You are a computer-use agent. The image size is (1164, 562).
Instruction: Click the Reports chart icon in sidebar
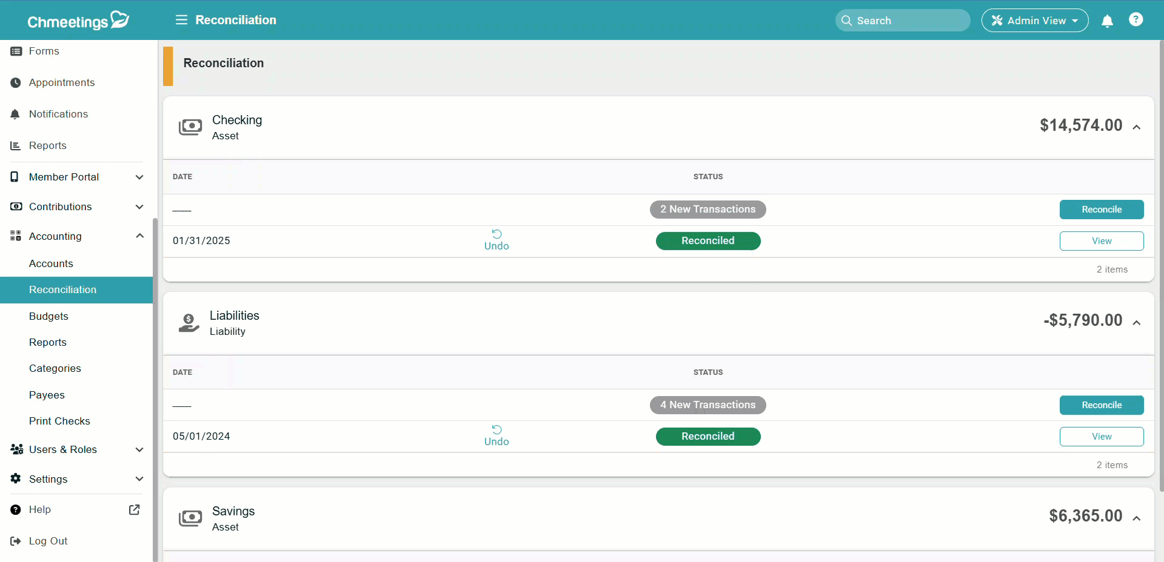click(x=16, y=145)
